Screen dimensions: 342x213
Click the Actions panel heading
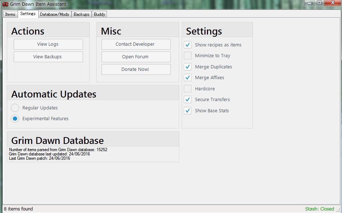coord(28,31)
